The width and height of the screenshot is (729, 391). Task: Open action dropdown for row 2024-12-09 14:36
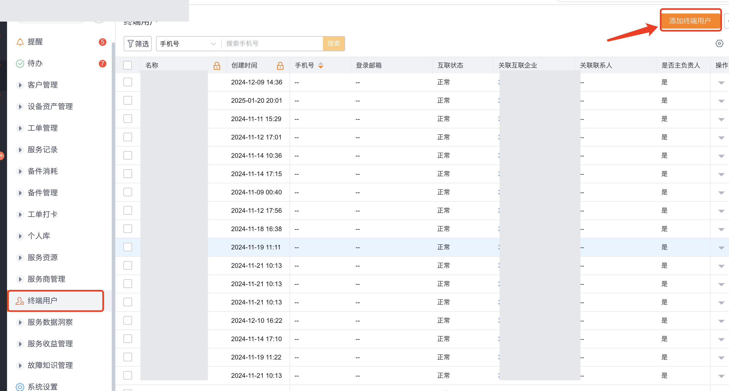point(721,83)
